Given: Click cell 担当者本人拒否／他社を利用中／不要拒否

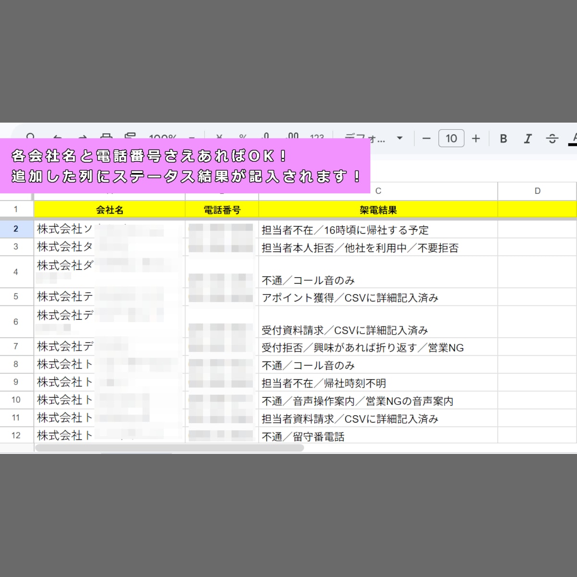Looking at the screenshot, I should (x=378, y=247).
